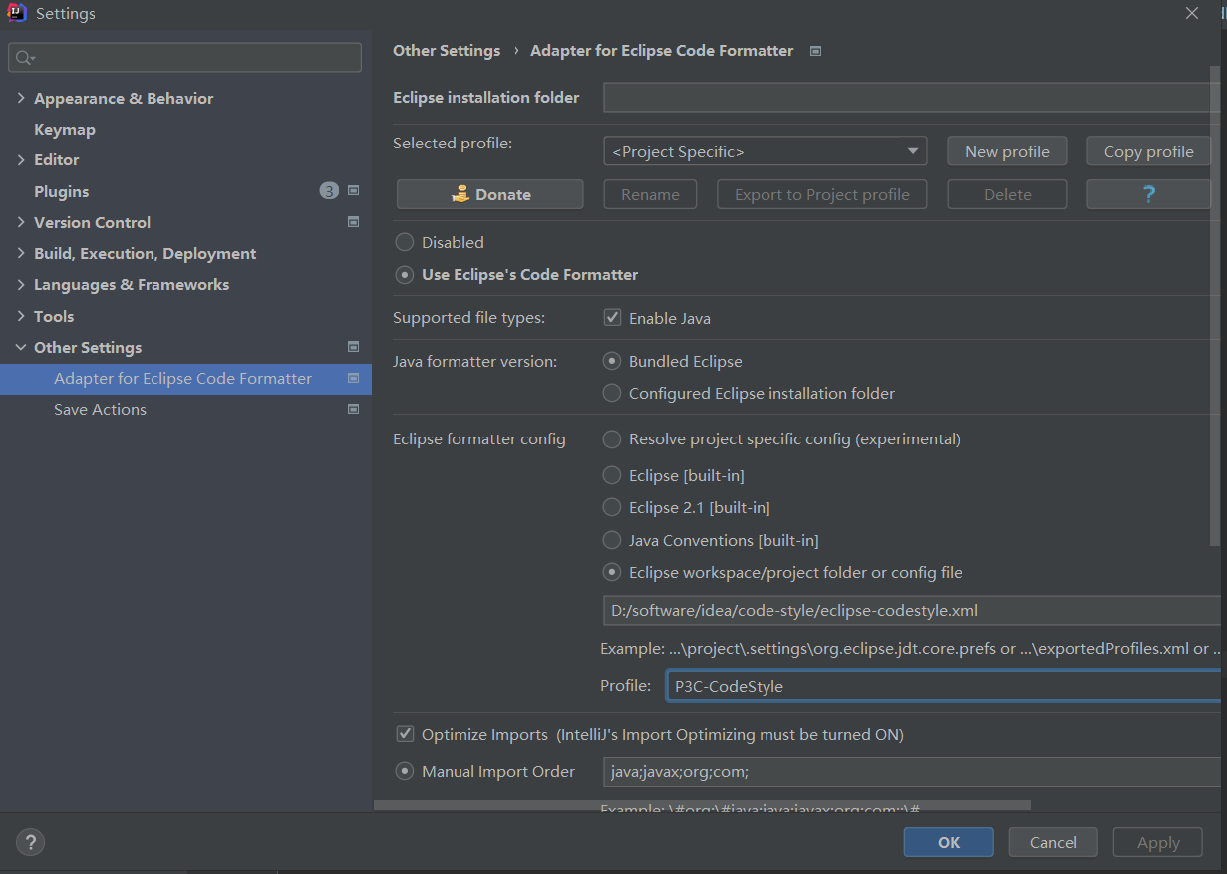Click the breadcrumb project settings icon
Image resolution: width=1227 pixels, height=874 pixels.
815,51
